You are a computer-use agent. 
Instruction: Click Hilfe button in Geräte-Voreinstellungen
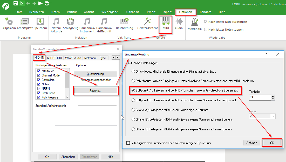pyautogui.click(x=110, y=157)
